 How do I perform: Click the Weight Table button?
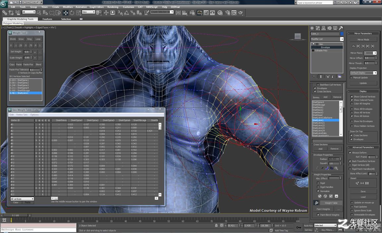click(331, 203)
